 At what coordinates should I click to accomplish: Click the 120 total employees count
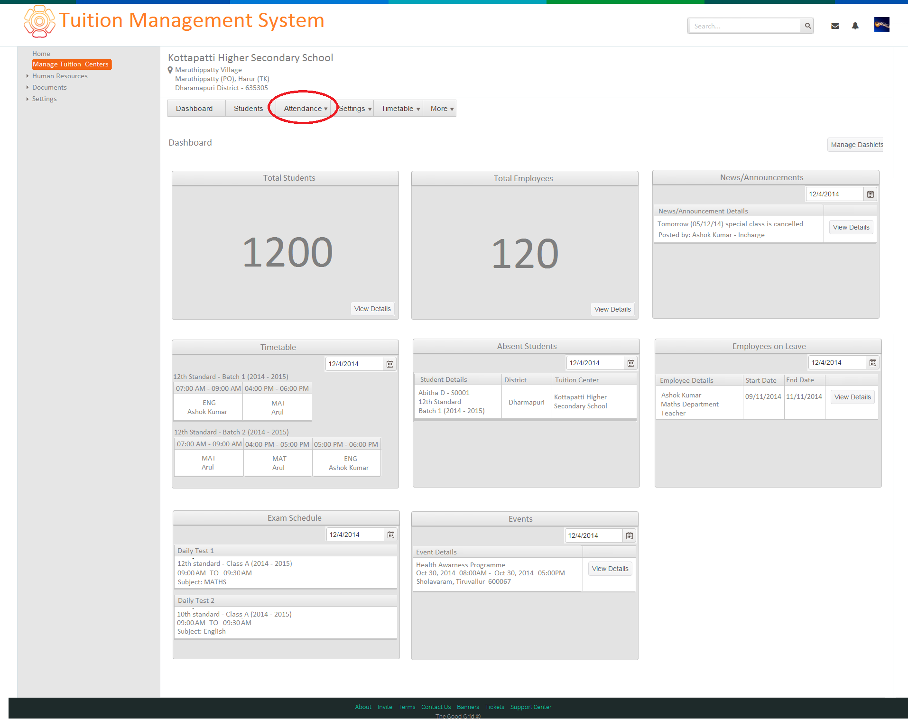point(525,254)
